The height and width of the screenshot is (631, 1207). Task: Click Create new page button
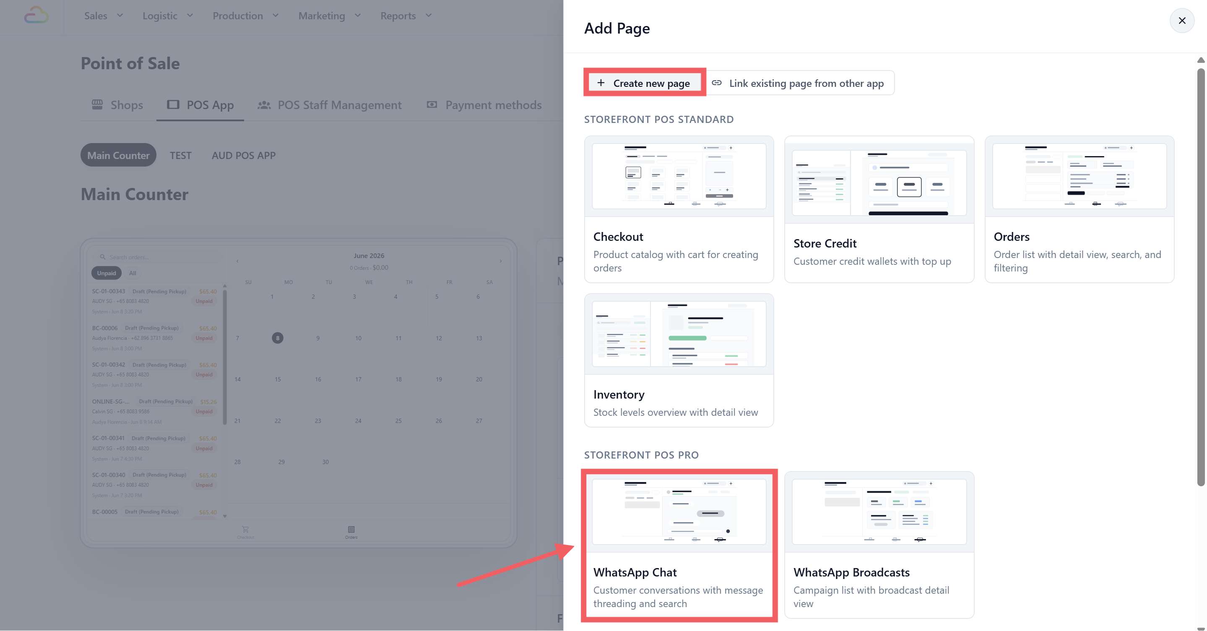(x=644, y=83)
